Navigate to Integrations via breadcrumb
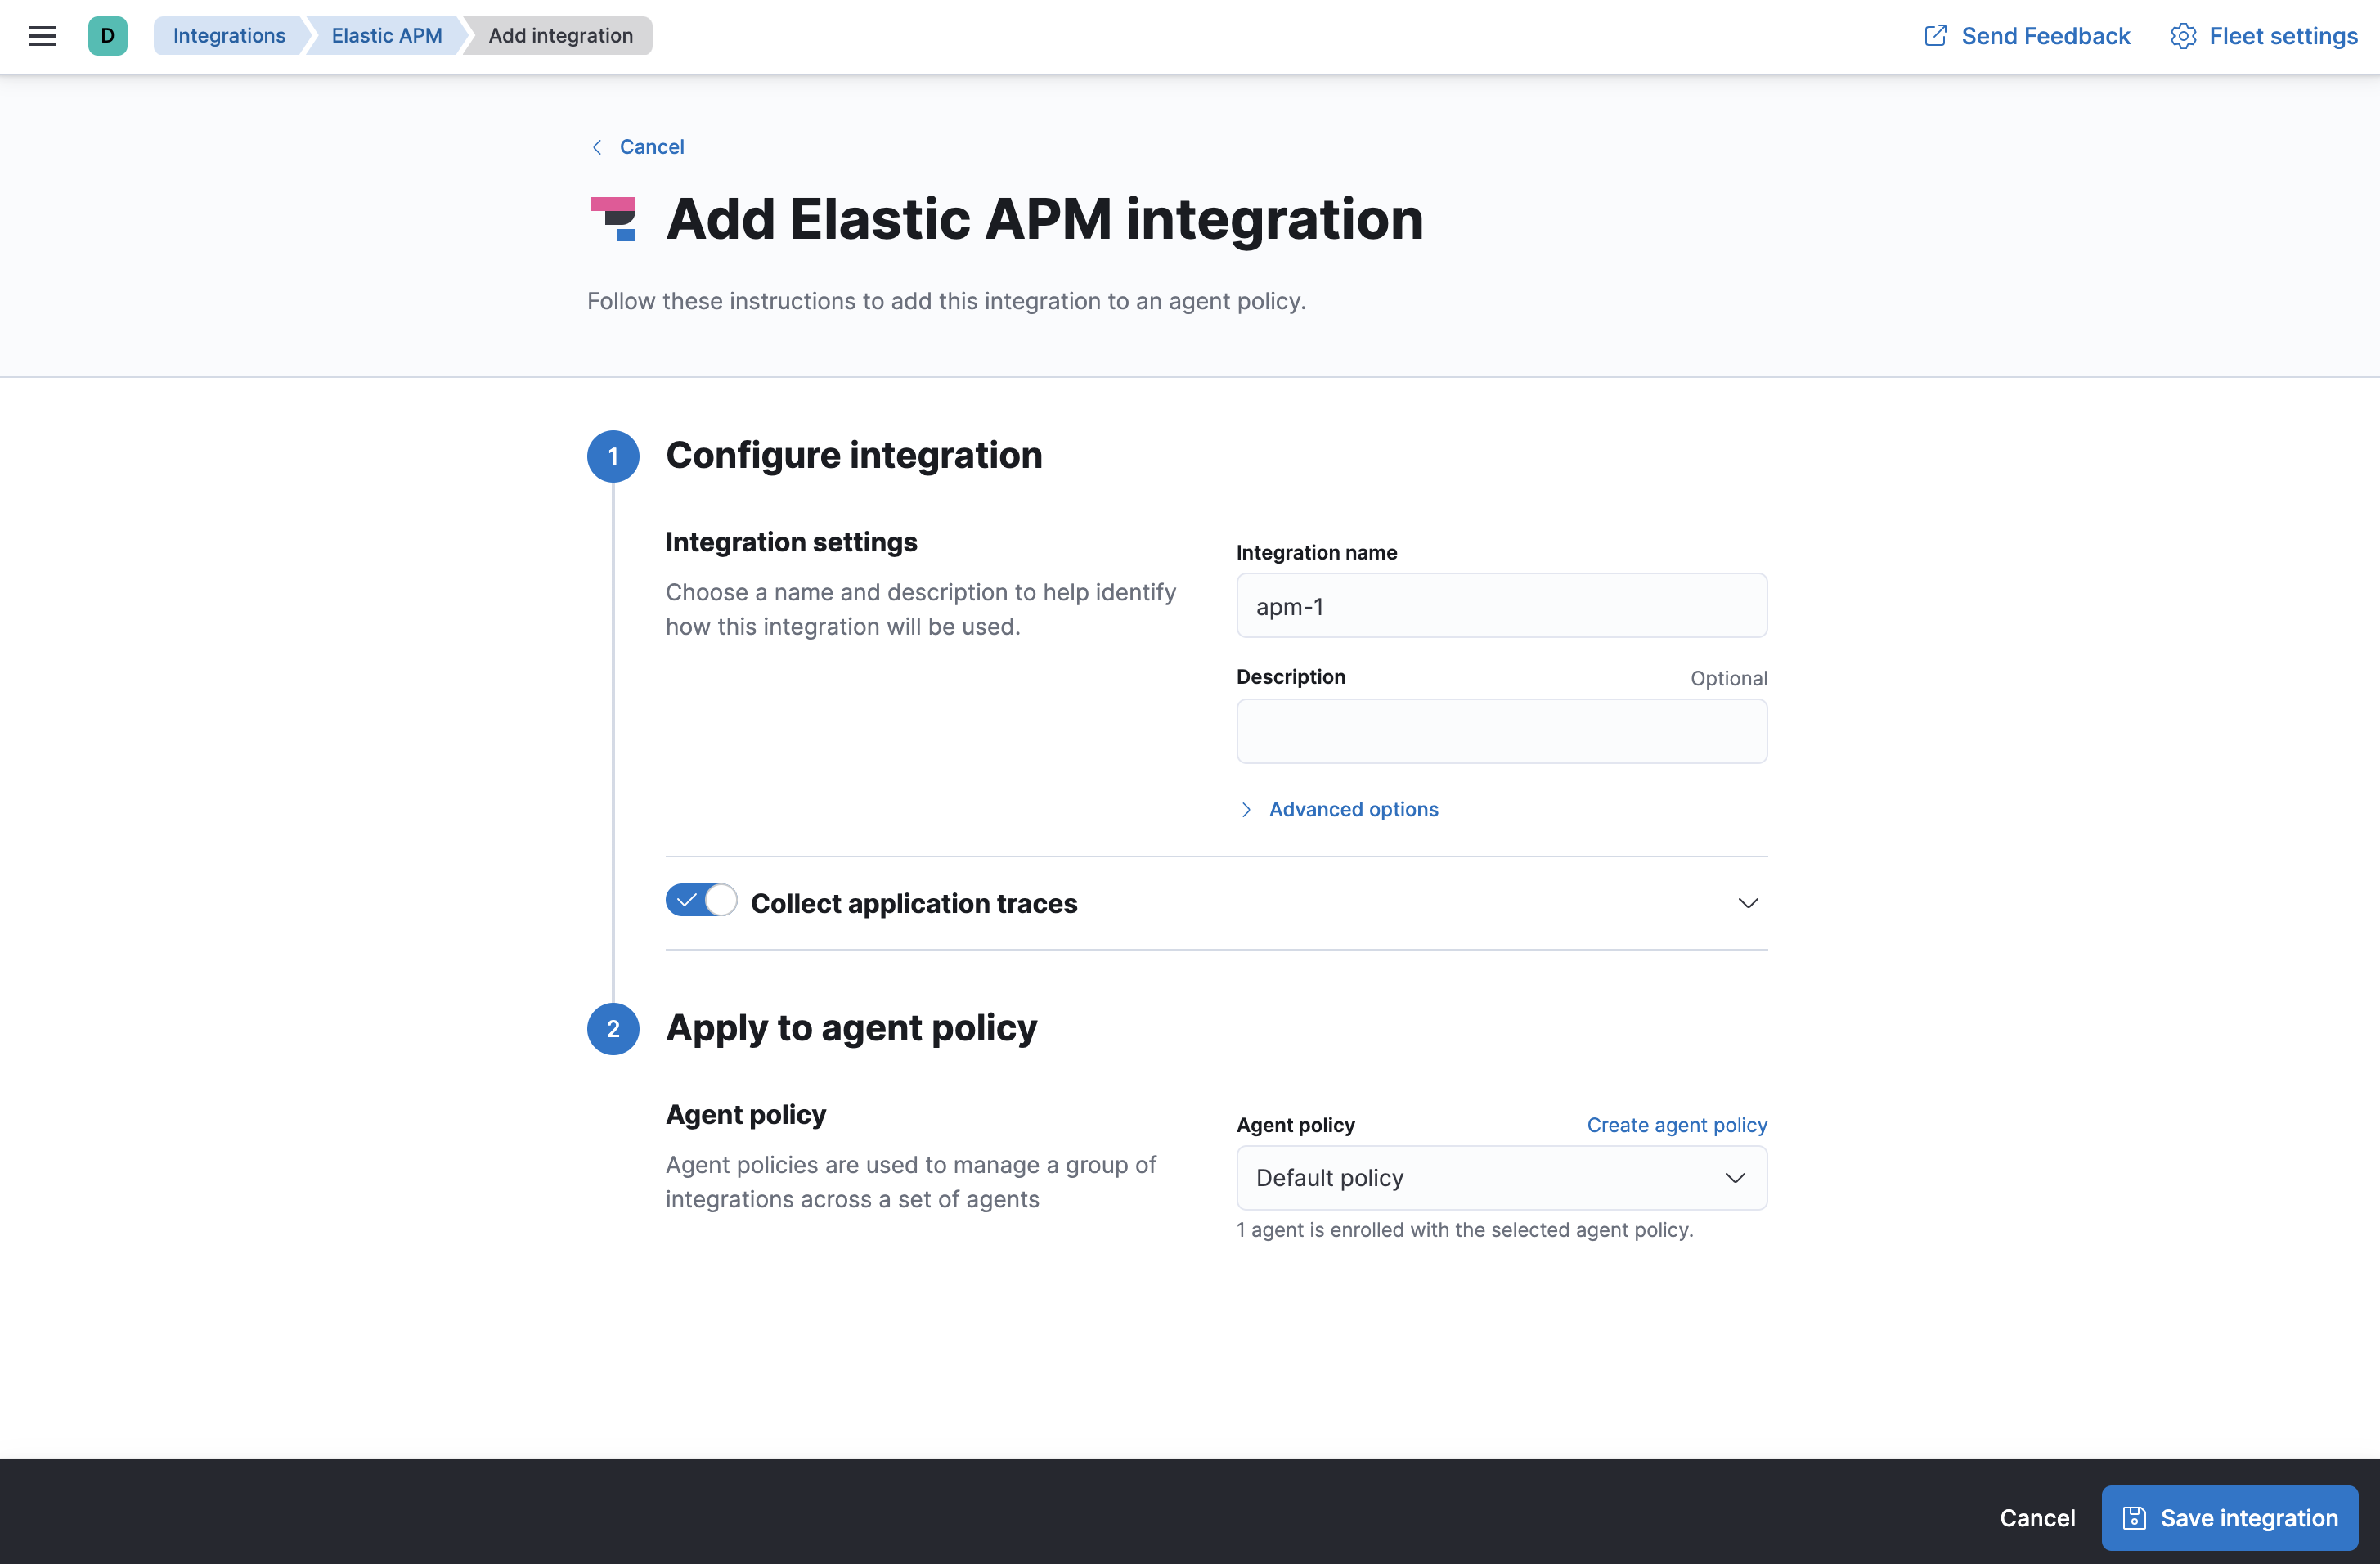The image size is (2380, 1564). 229,35
